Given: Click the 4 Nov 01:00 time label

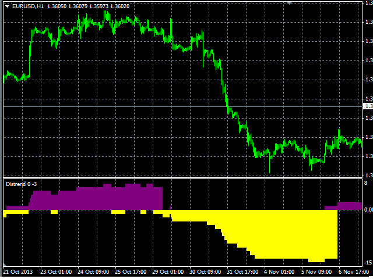Looking at the screenshot, I should tap(279, 272).
